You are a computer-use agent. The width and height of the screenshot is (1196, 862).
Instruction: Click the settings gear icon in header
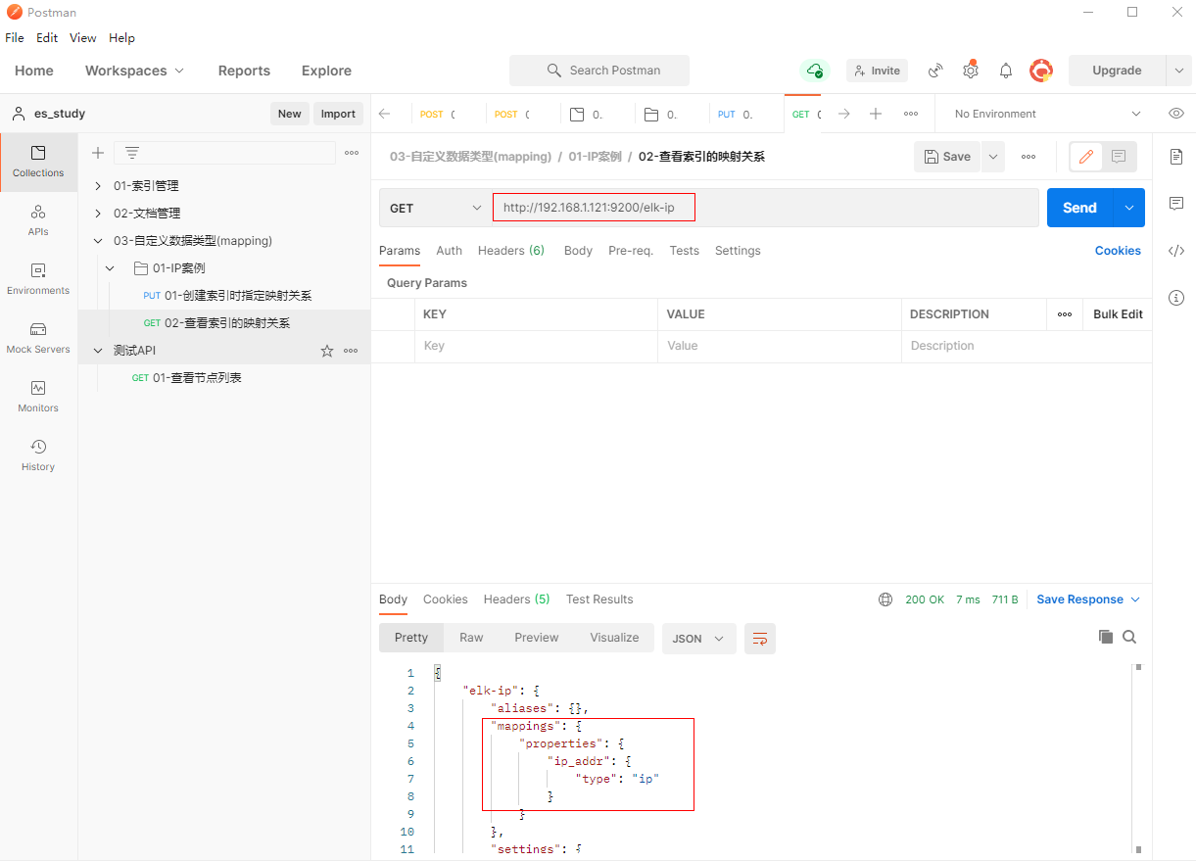[970, 71]
